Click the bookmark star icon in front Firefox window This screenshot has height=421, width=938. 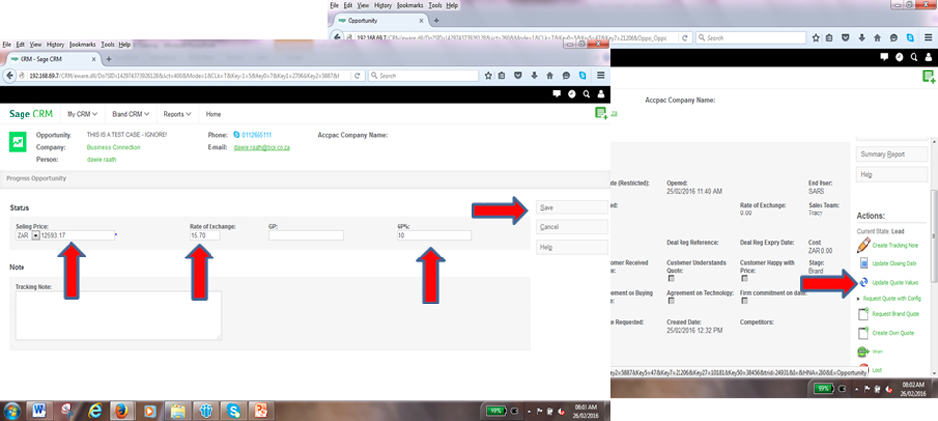pos(488,76)
